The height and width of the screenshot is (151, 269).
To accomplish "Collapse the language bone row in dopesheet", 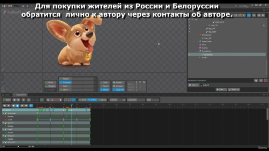I will (3, 113).
